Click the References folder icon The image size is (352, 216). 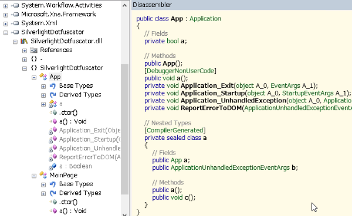click(x=33, y=50)
